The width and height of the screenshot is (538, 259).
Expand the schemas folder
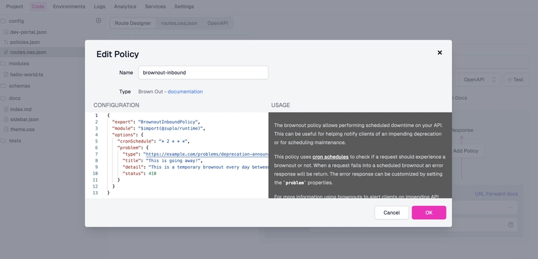[20, 85]
